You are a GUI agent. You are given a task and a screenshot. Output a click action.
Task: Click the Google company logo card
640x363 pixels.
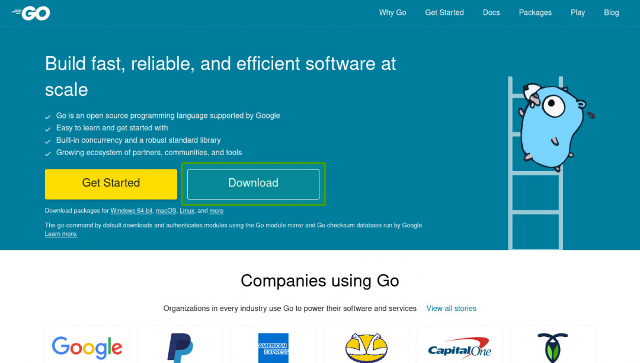point(87,345)
